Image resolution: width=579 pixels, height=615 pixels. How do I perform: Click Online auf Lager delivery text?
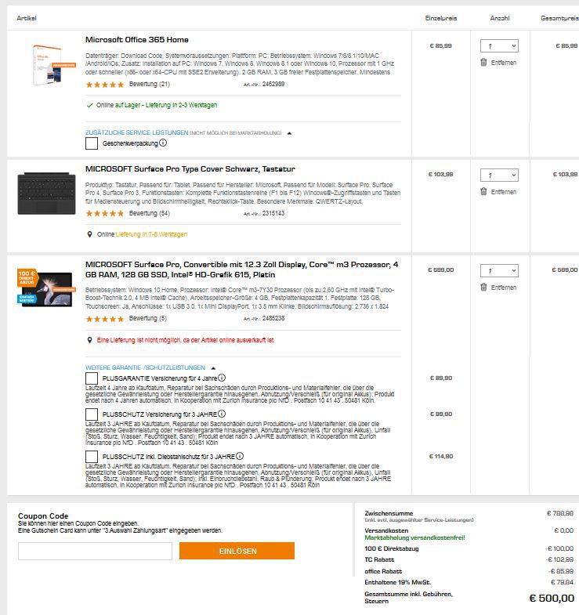click(157, 105)
